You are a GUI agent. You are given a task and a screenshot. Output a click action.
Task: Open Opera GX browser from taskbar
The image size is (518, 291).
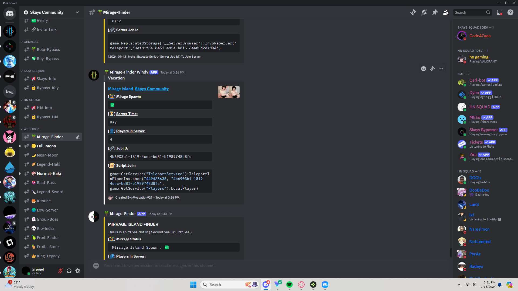click(301, 285)
